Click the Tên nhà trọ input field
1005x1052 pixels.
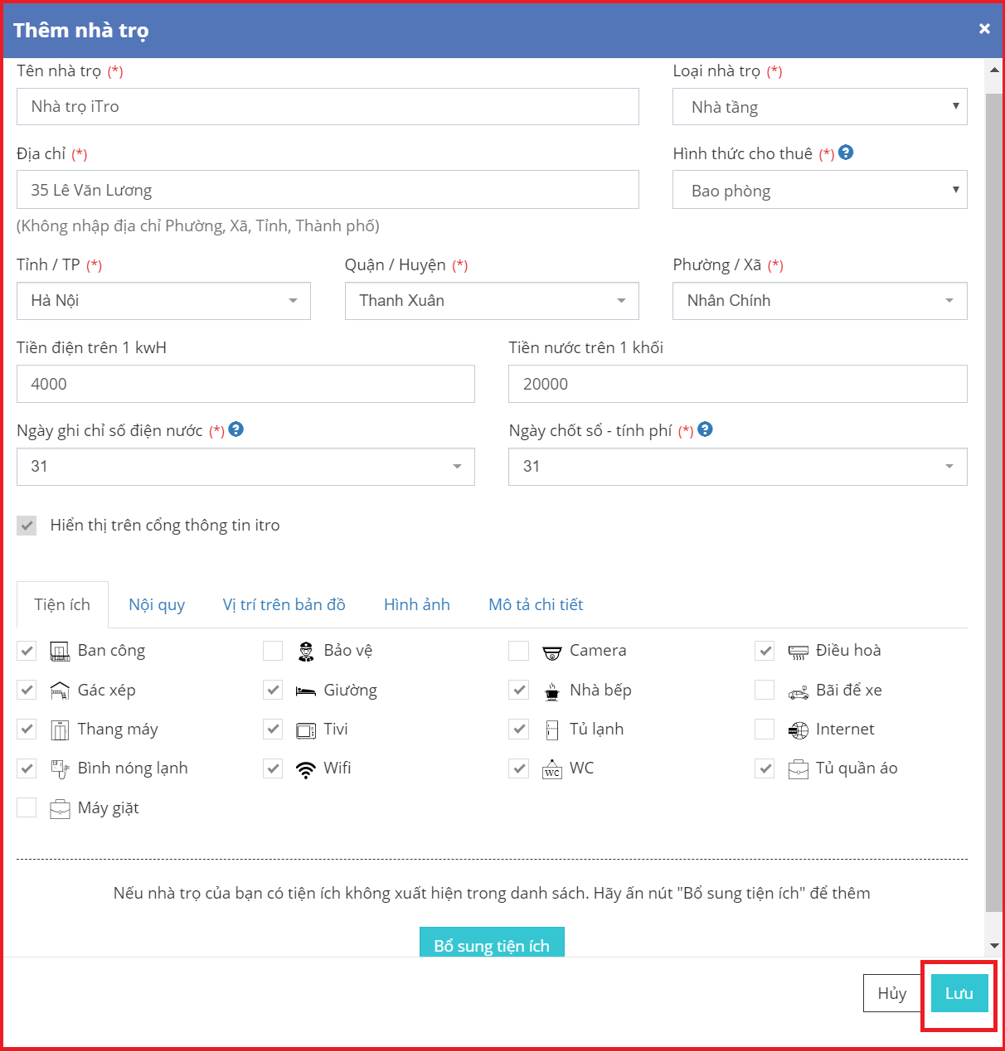(x=328, y=107)
